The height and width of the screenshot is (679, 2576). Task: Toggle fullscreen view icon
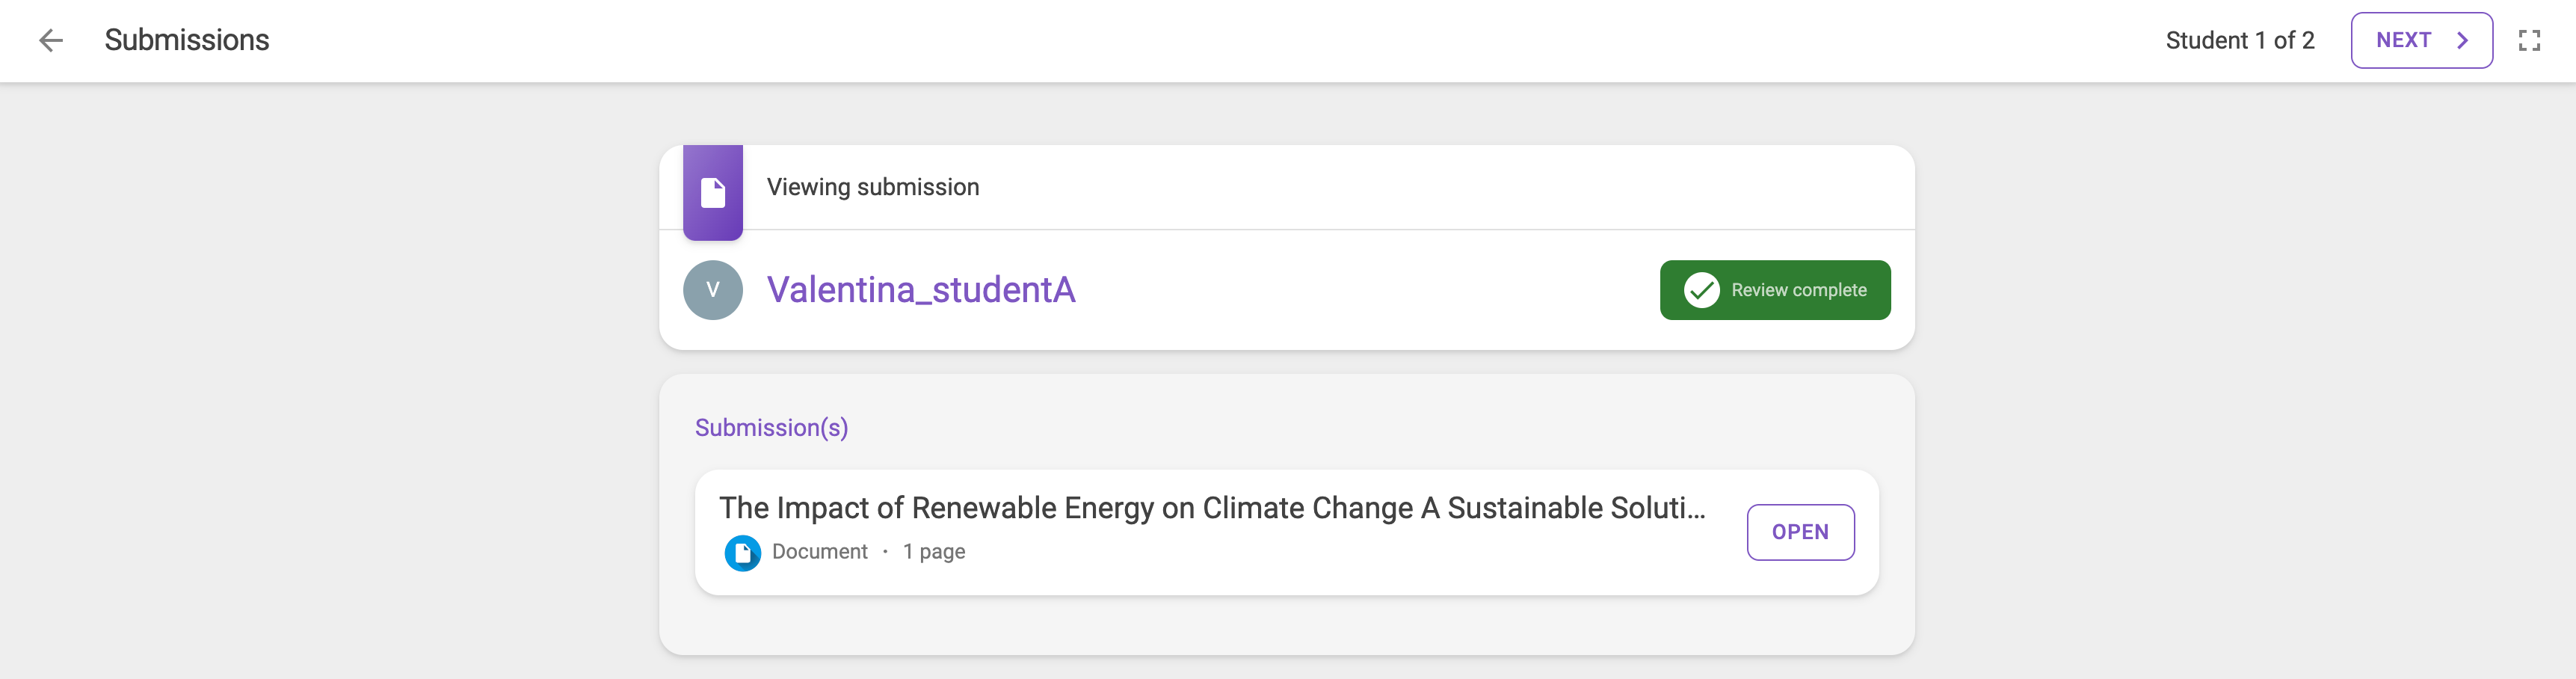[2529, 40]
